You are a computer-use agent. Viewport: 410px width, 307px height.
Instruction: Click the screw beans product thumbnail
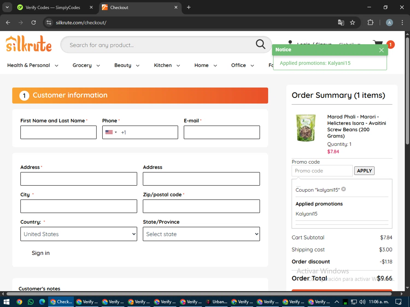[x=306, y=128]
